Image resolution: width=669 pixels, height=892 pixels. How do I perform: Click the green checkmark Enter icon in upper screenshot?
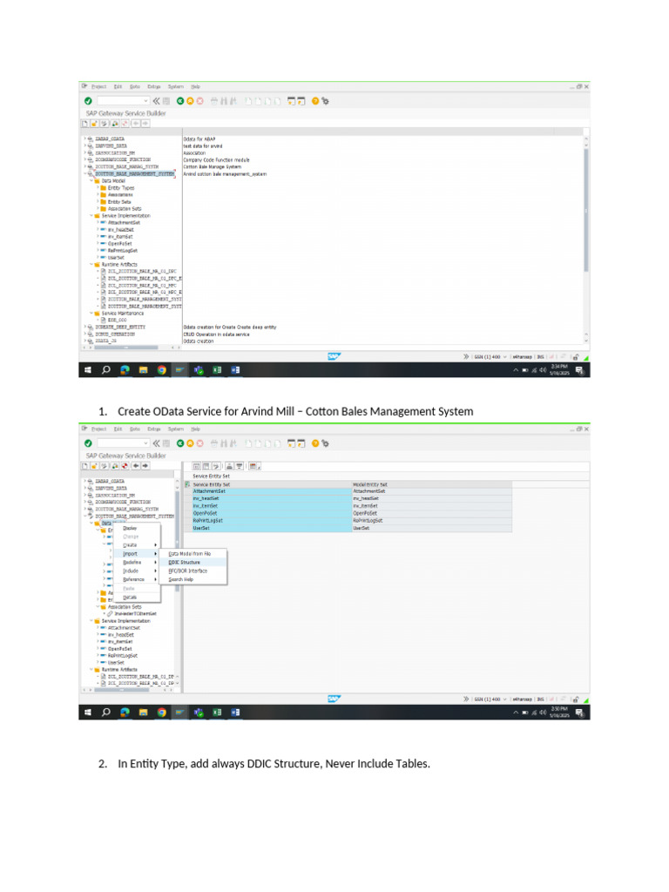click(x=88, y=101)
